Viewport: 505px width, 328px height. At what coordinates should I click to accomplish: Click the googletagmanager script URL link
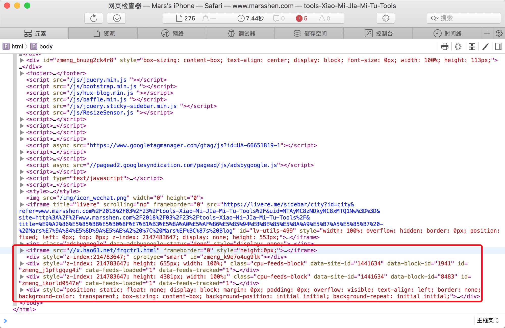click(x=185, y=146)
